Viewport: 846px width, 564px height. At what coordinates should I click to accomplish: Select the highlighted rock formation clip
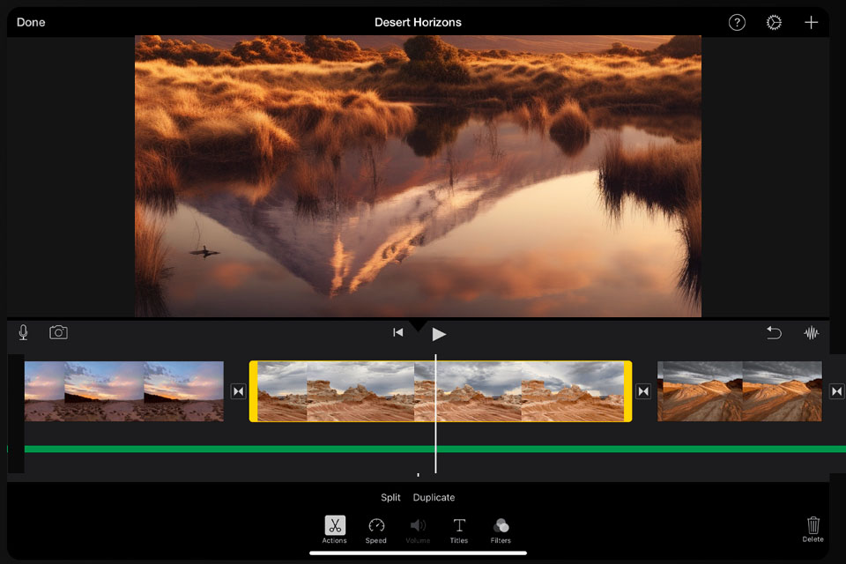(x=441, y=391)
